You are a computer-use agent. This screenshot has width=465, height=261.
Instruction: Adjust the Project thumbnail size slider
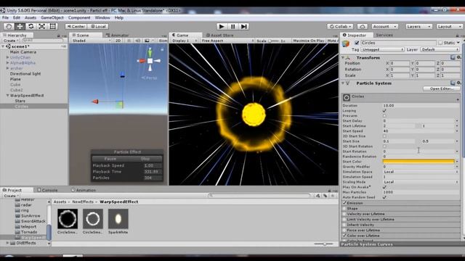[324, 244]
